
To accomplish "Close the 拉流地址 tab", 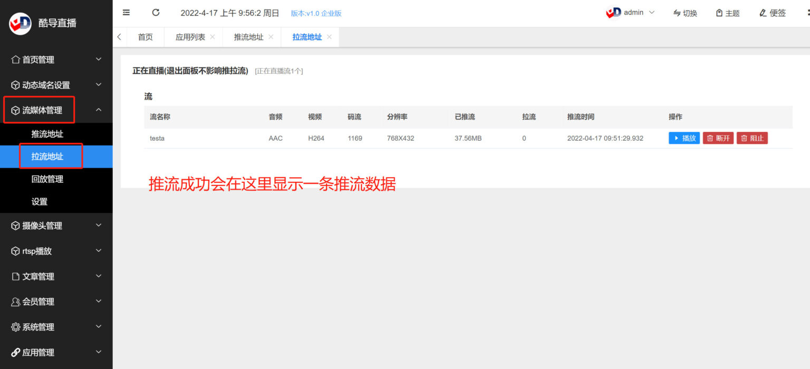I will click(x=330, y=37).
